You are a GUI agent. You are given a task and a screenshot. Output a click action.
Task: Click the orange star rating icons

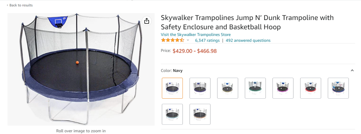coord(172,40)
